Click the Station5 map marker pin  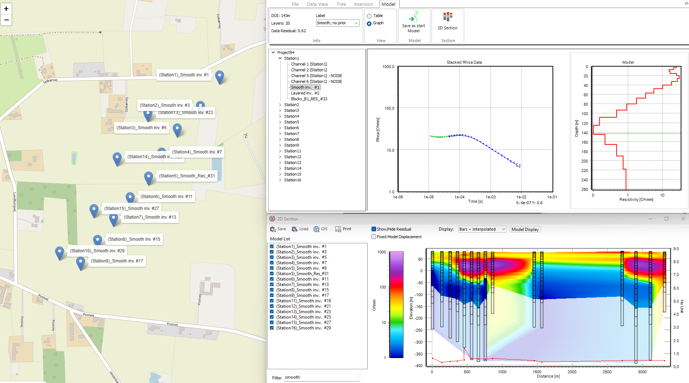[x=148, y=179]
